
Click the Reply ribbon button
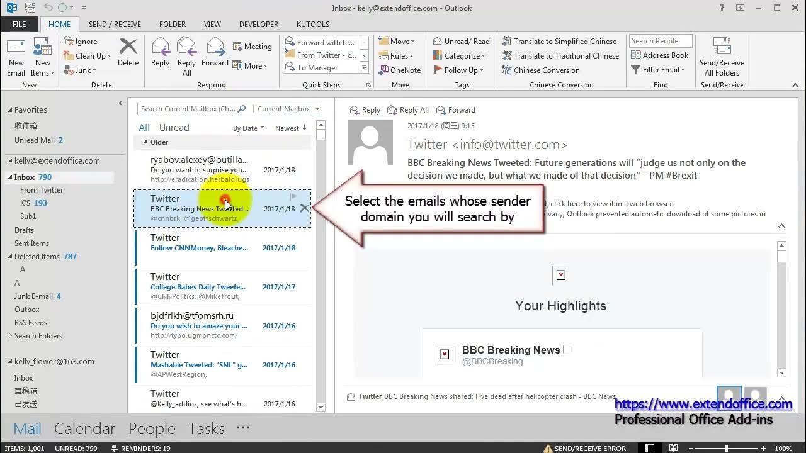(161, 52)
